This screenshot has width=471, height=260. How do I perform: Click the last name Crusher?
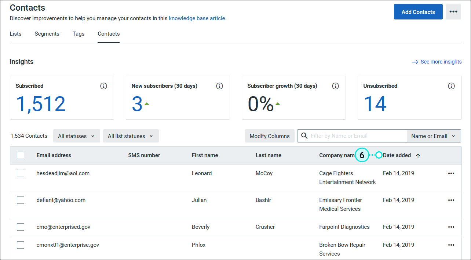265,227
